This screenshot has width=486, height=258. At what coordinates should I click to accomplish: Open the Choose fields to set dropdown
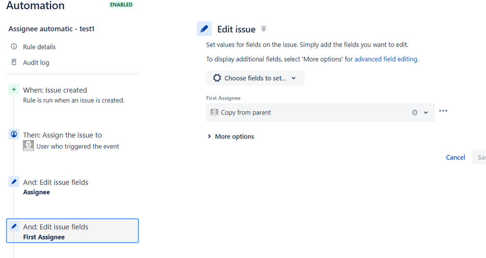click(255, 78)
